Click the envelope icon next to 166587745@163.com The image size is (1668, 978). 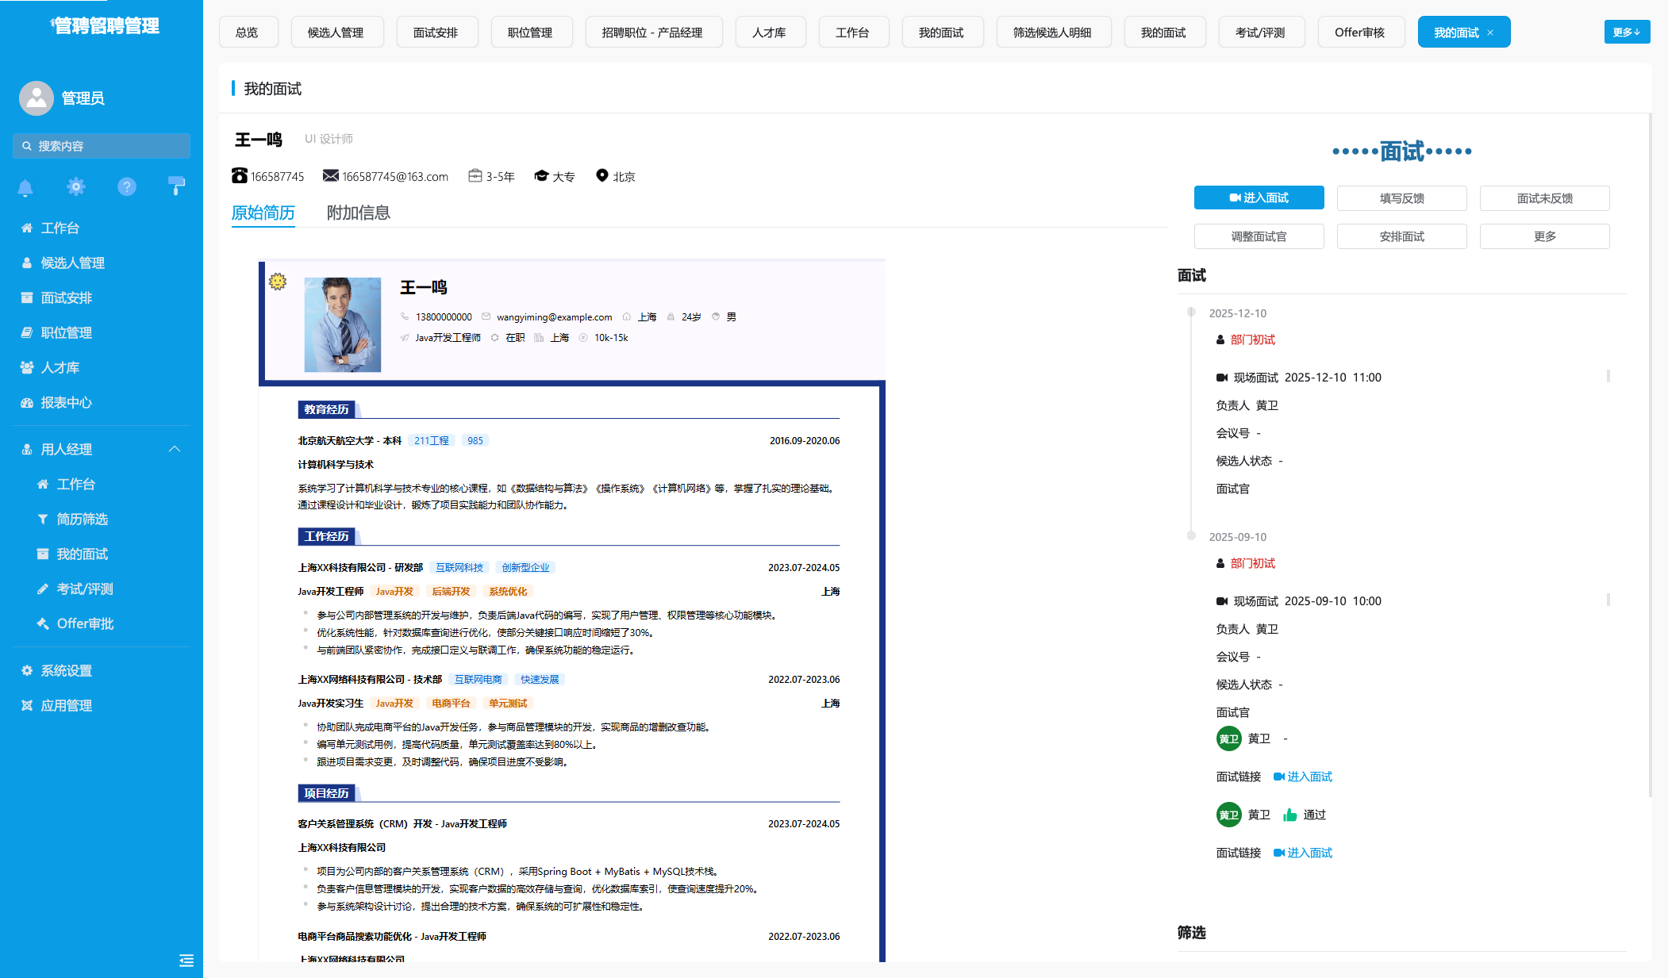coord(331,175)
